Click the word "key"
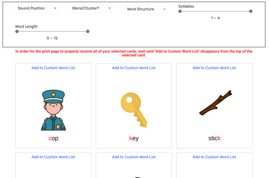Screen dimensions: 269x178 pyautogui.click(x=134, y=138)
